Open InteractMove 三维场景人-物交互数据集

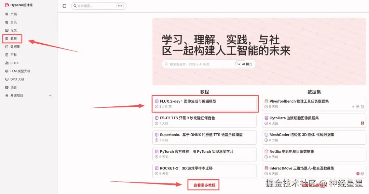click(314, 171)
